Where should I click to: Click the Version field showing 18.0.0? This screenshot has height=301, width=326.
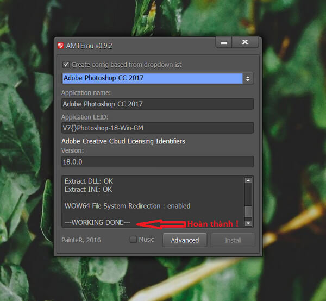(158, 162)
